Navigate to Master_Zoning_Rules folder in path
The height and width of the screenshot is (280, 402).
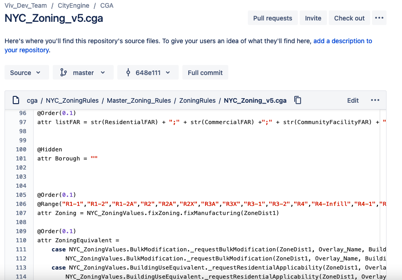pos(139,100)
